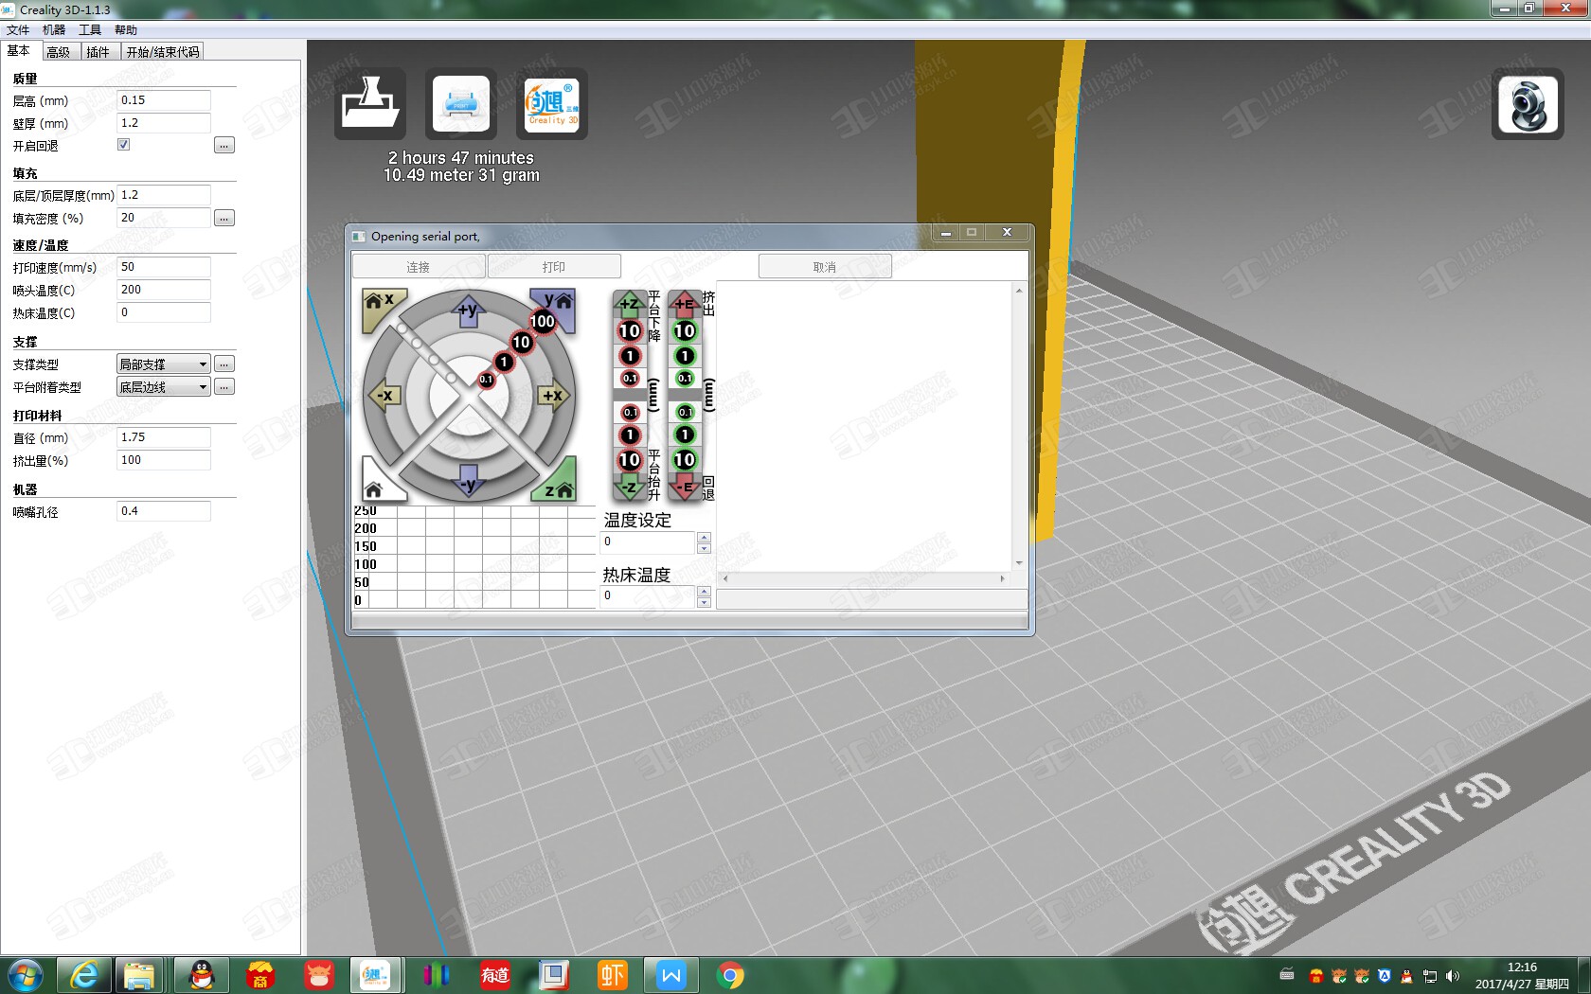Screen dimensions: 1591x994
Task: Move Z by 10 above -Z arrow
Action: 630,460
